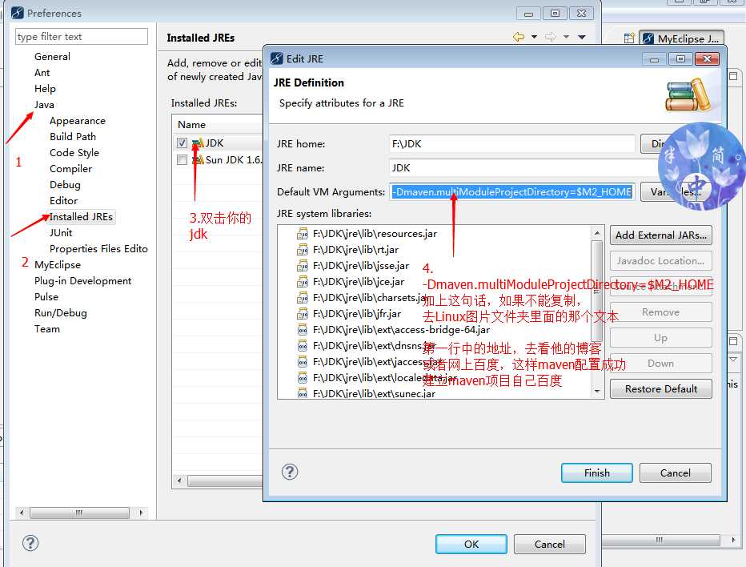The image size is (746, 567).
Task: Click the help icon in Preferences window
Action: tap(30, 543)
